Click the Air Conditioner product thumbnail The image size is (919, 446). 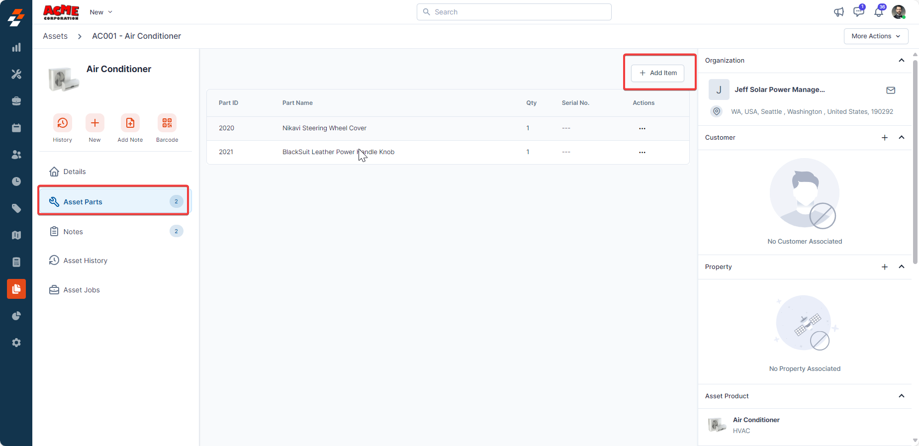click(717, 425)
